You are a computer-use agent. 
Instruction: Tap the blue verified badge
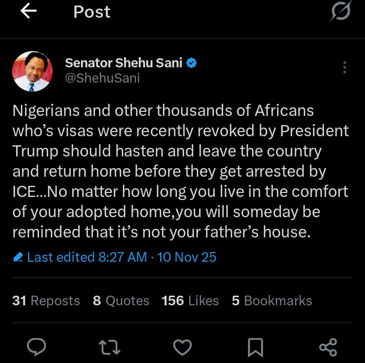(192, 63)
